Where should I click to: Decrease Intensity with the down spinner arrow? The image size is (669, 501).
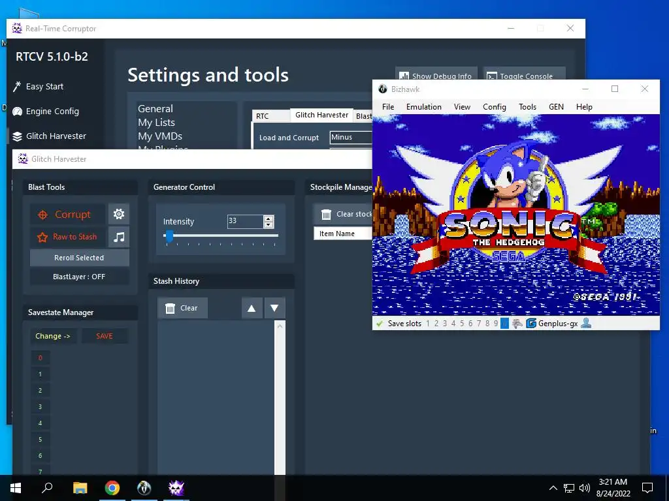[x=269, y=224]
